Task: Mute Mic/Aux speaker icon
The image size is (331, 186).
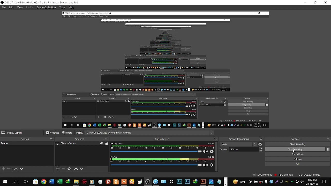Action: coord(205,165)
